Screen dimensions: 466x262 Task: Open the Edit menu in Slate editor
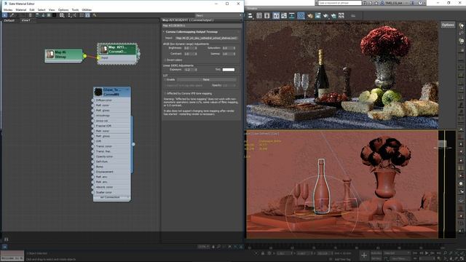32,9
